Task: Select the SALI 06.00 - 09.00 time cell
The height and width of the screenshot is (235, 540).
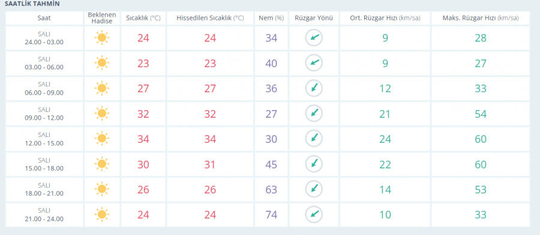Action: [x=44, y=88]
